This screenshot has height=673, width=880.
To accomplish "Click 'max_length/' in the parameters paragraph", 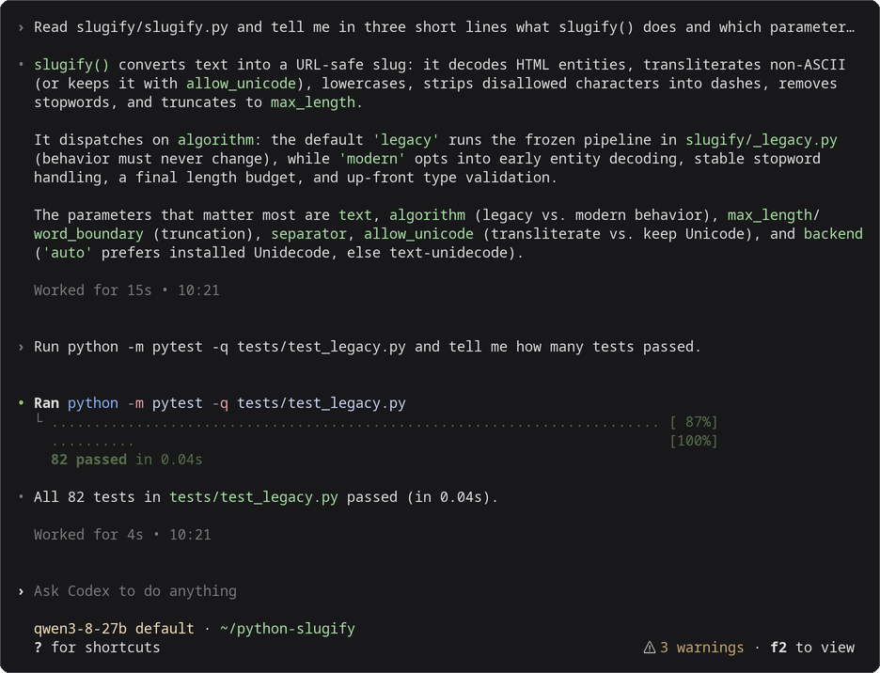I will tap(774, 215).
